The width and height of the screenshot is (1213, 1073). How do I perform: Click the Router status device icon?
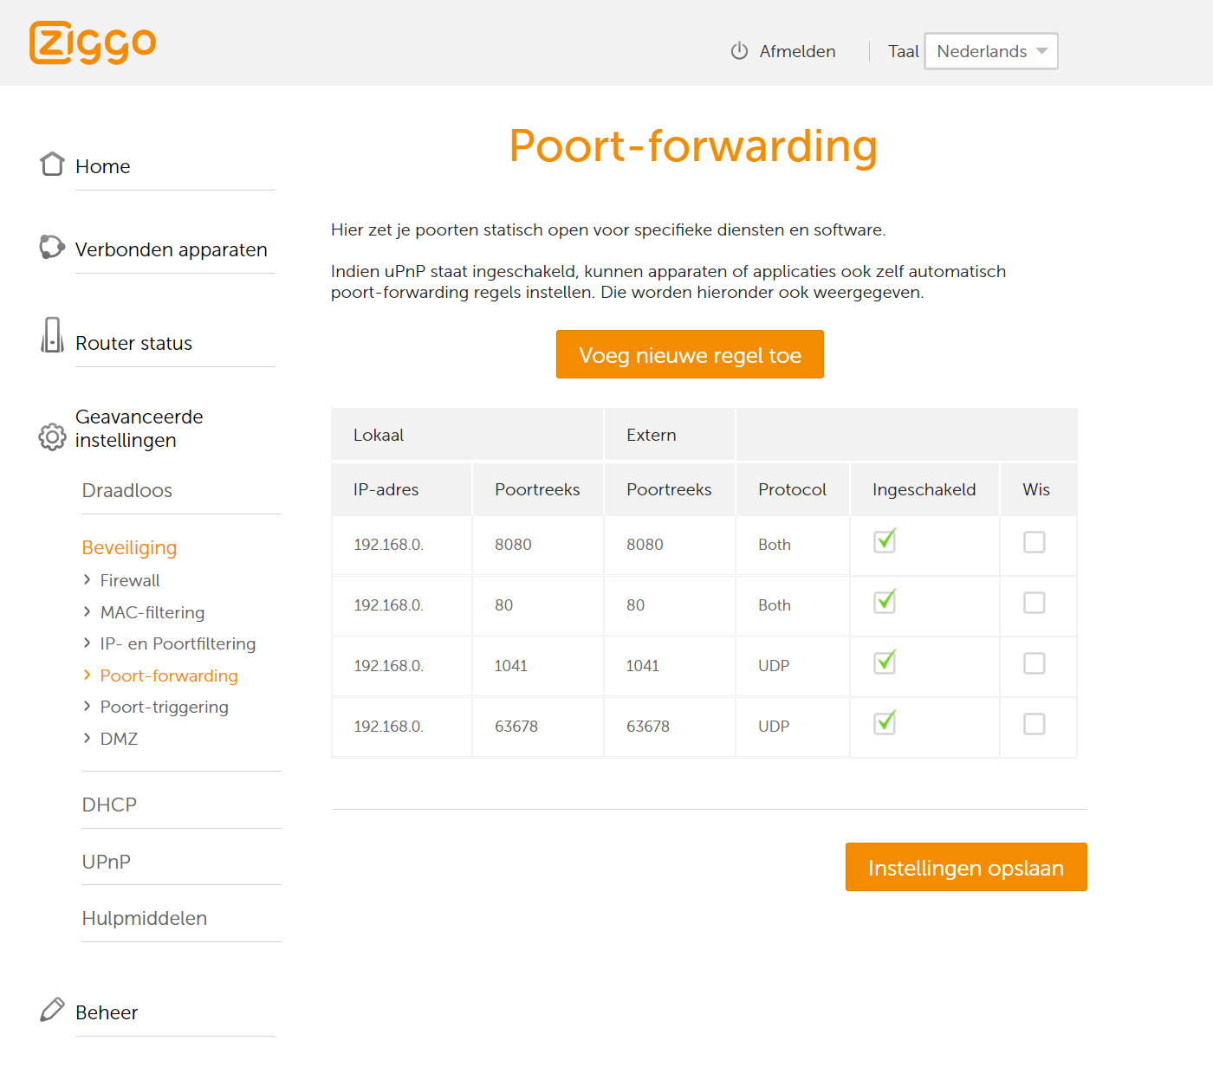(x=52, y=335)
